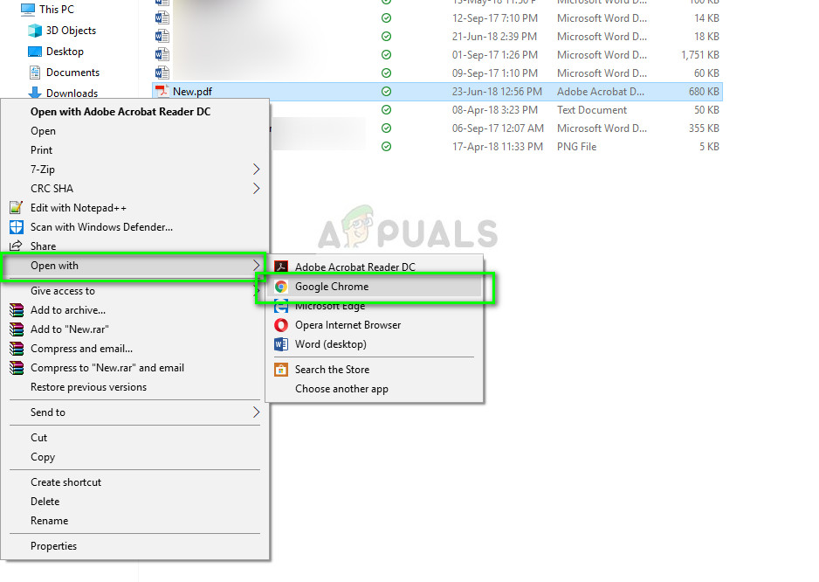Open Properties from the context menu
This screenshot has width=819, height=582.
click(53, 546)
